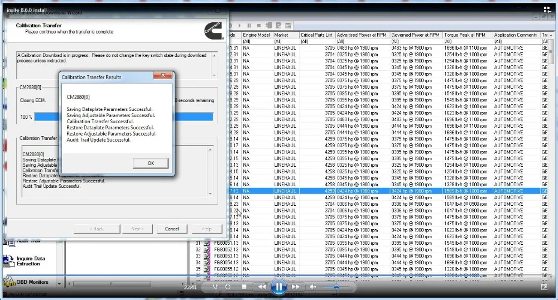Open the Engine Model (All) filter

click(x=257, y=41)
